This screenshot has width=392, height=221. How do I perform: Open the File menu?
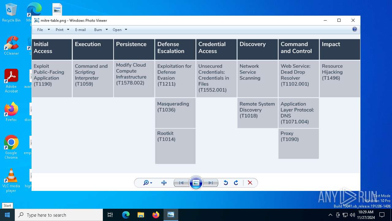pos(40,30)
